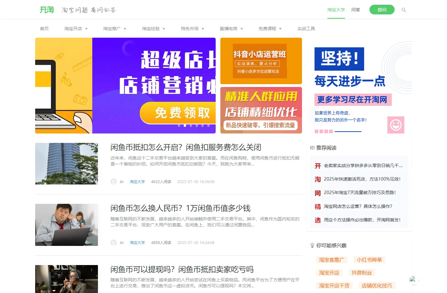447x293 pixels.
Task: Click the floating widget icon at bottom right
Action: pyautogui.click(x=414, y=280)
